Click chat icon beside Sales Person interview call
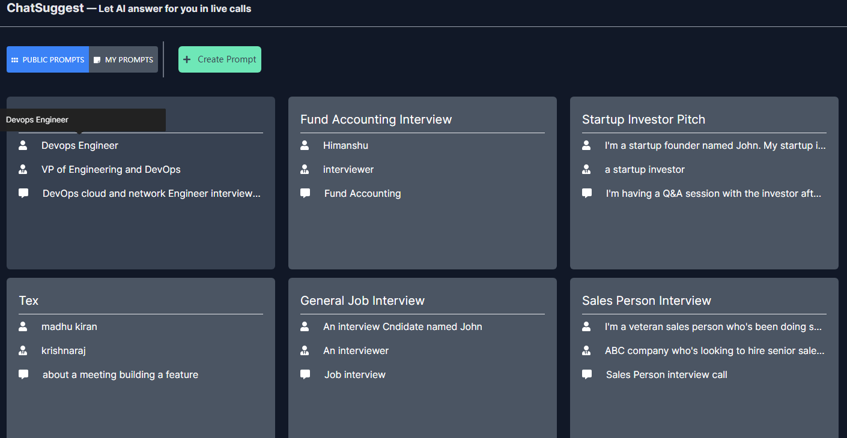Viewport: 847px width, 438px height. pyautogui.click(x=587, y=374)
